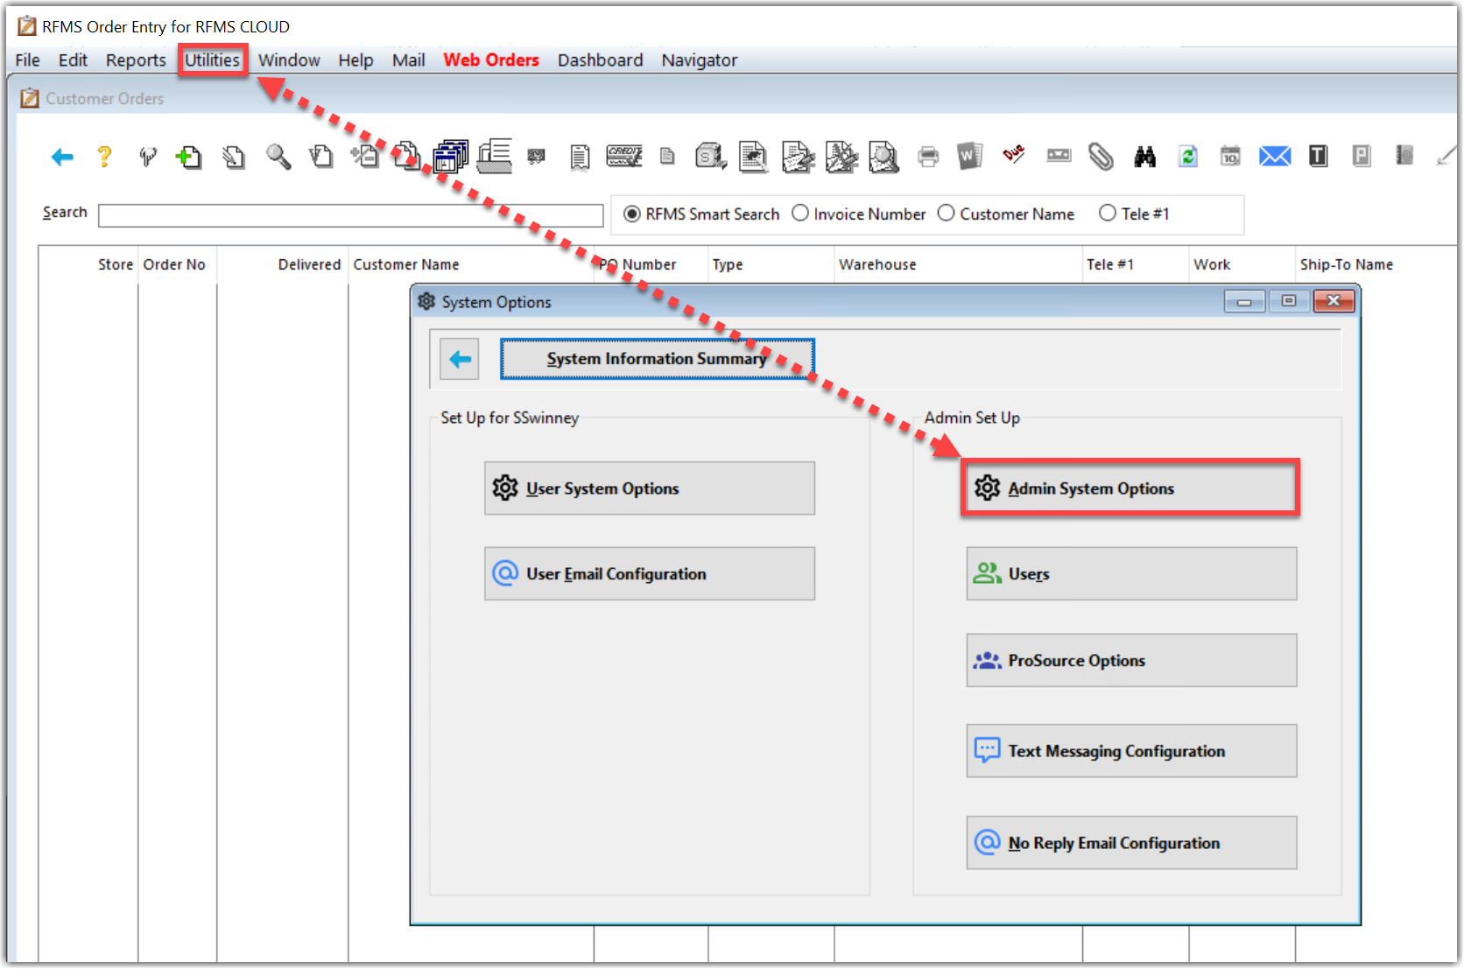
Task: Open the printer icon on the toolbar
Action: 928,157
